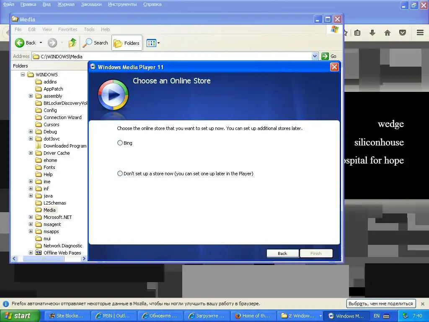Image resolution: width=429 pixels, height=322 pixels.
Task: Click Firefox Home icon
Action: pyautogui.click(x=388, y=33)
